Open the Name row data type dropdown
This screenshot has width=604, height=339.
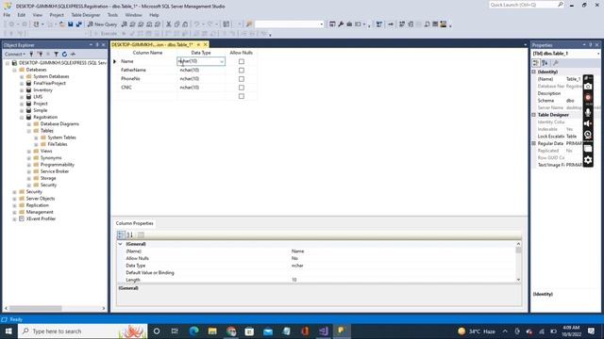[x=222, y=61]
